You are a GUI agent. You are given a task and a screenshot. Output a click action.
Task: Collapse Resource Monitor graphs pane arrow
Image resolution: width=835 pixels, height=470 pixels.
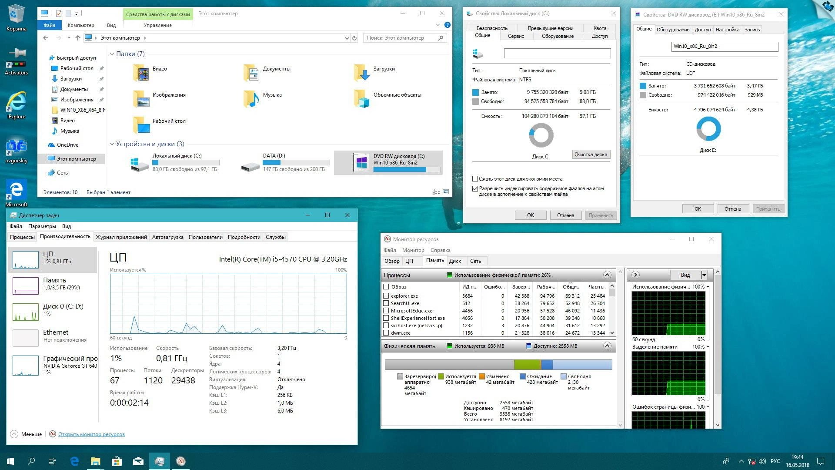[x=635, y=275]
